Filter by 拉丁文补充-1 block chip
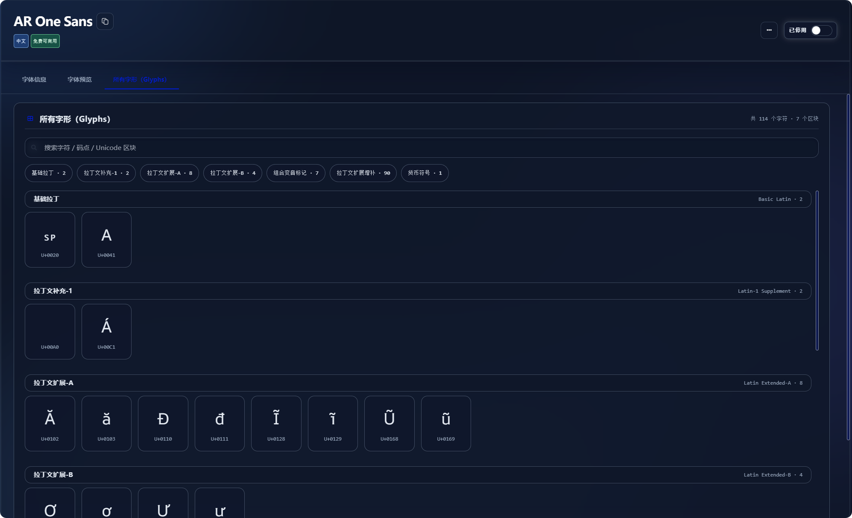Screen dimensions: 852x518 click(106, 173)
